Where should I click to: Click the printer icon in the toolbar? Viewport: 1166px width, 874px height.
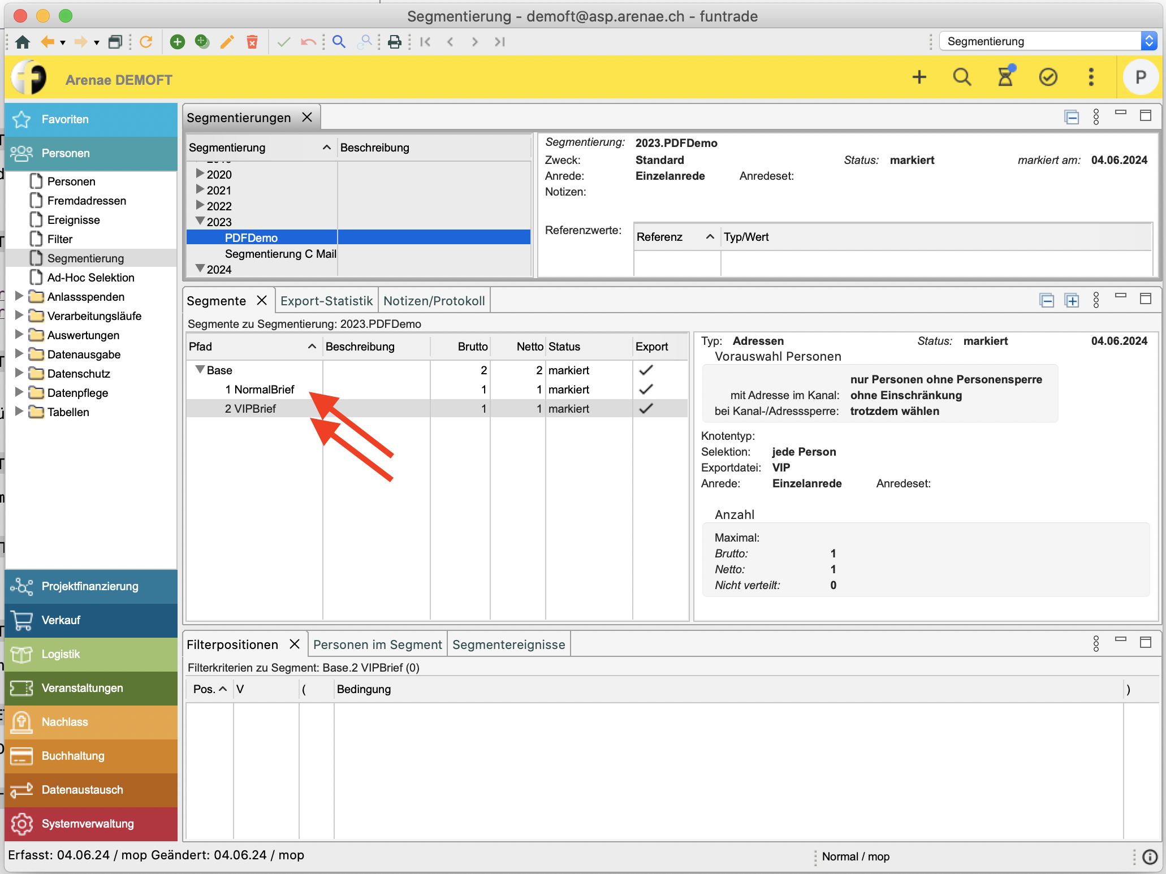tap(395, 42)
